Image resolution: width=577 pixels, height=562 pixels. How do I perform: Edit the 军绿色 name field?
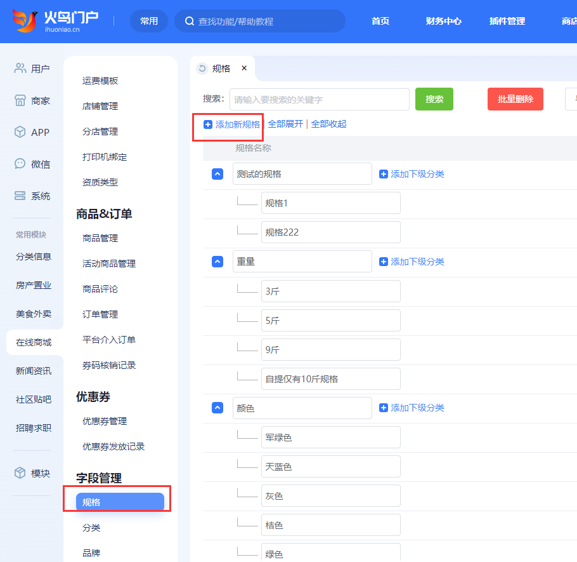coord(331,438)
